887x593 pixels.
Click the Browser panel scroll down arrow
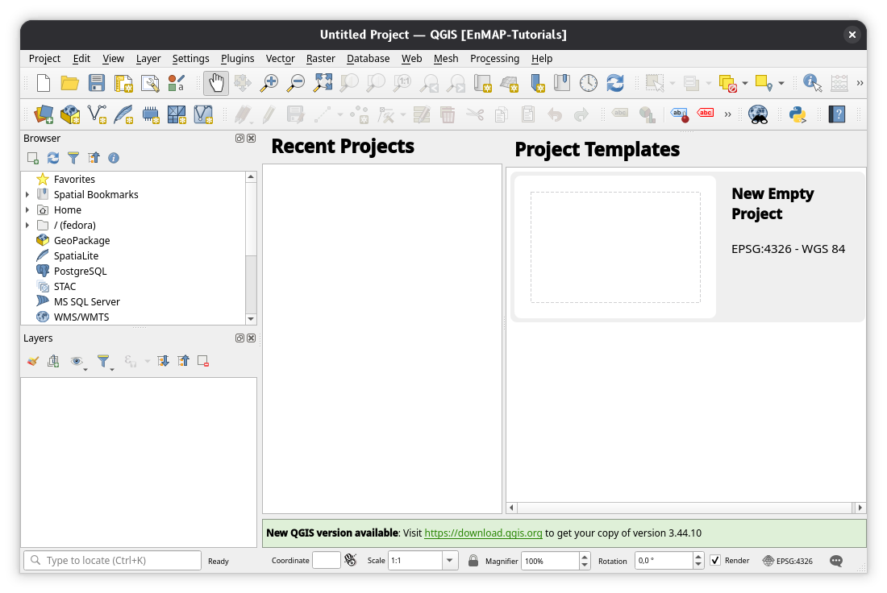pos(251,319)
